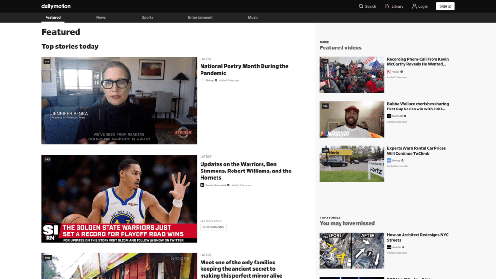Click the dailymotion logo

tap(56, 6)
